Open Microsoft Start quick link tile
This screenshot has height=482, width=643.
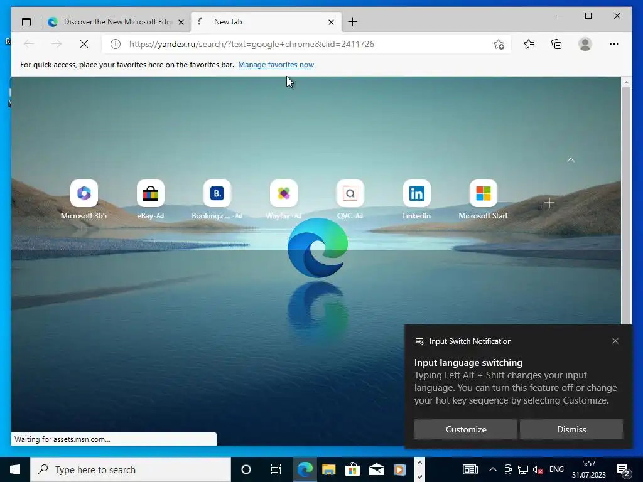[x=483, y=200]
